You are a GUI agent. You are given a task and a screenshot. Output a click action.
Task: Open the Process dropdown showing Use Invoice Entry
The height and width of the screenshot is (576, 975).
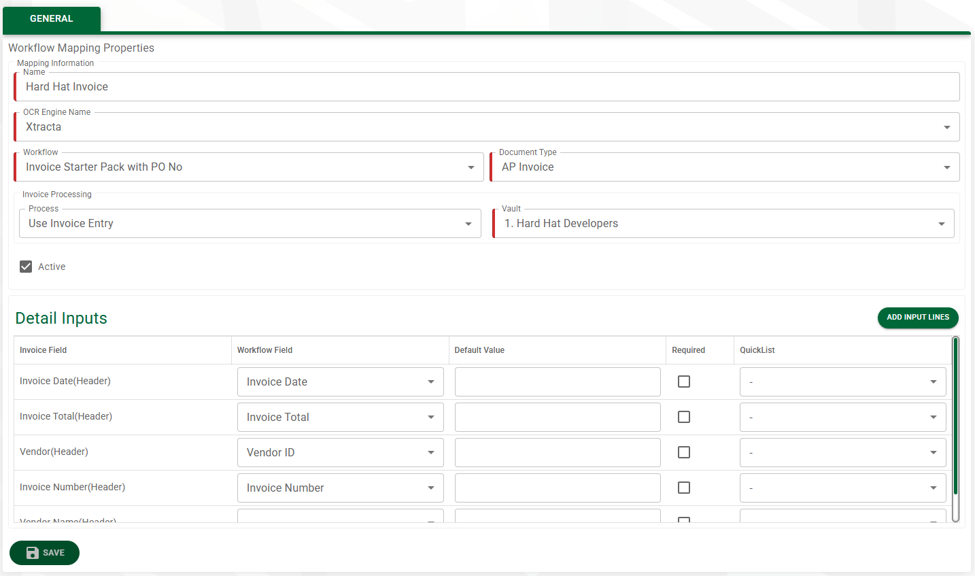250,224
